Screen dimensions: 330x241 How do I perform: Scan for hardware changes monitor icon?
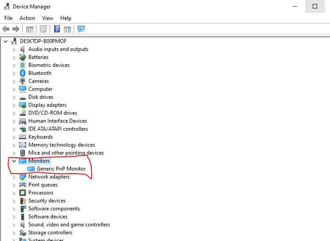pos(81,29)
